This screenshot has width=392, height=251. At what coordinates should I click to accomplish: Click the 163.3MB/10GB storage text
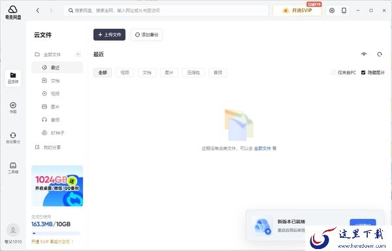[x=51, y=224]
